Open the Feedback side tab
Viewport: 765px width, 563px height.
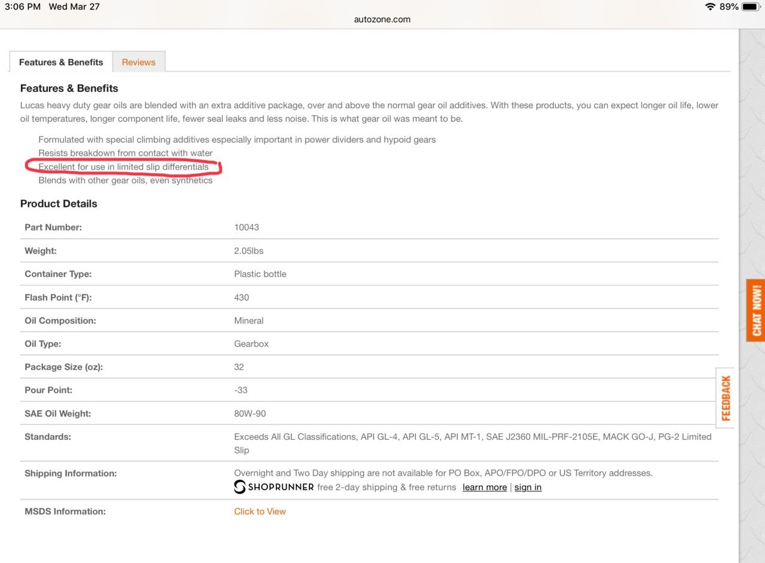coord(726,398)
